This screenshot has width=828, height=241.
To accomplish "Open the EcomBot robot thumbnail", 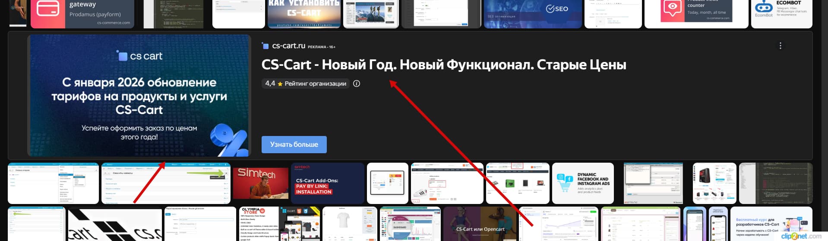I will pos(781,13).
